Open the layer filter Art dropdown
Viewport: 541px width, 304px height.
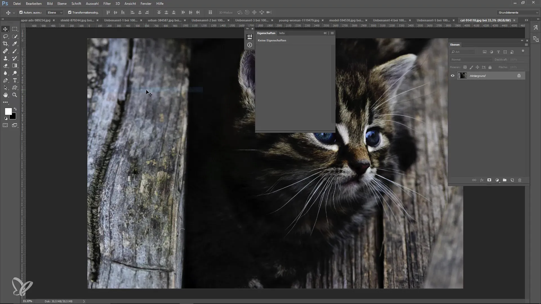(x=463, y=52)
